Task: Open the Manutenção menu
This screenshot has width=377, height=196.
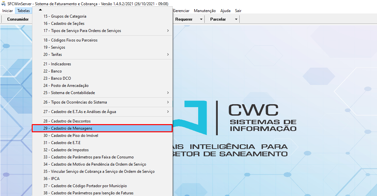Action: pyautogui.click(x=205, y=11)
